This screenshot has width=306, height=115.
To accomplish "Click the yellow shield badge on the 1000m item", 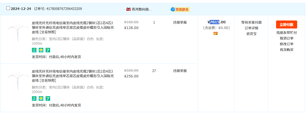I will pyautogui.click(x=41, y=50).
